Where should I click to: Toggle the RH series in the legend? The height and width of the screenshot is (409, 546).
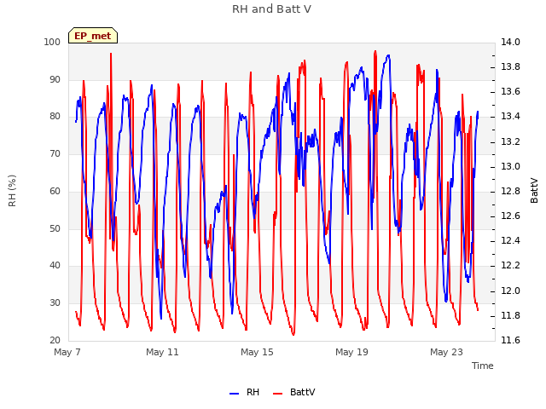click(245, 392)
